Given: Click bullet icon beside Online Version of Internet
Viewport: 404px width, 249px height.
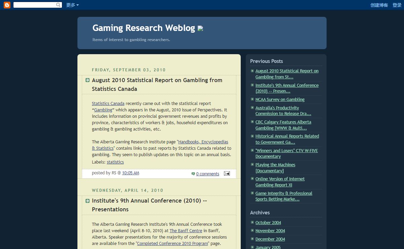Looking at the screenshot, I should coord(252,179).
